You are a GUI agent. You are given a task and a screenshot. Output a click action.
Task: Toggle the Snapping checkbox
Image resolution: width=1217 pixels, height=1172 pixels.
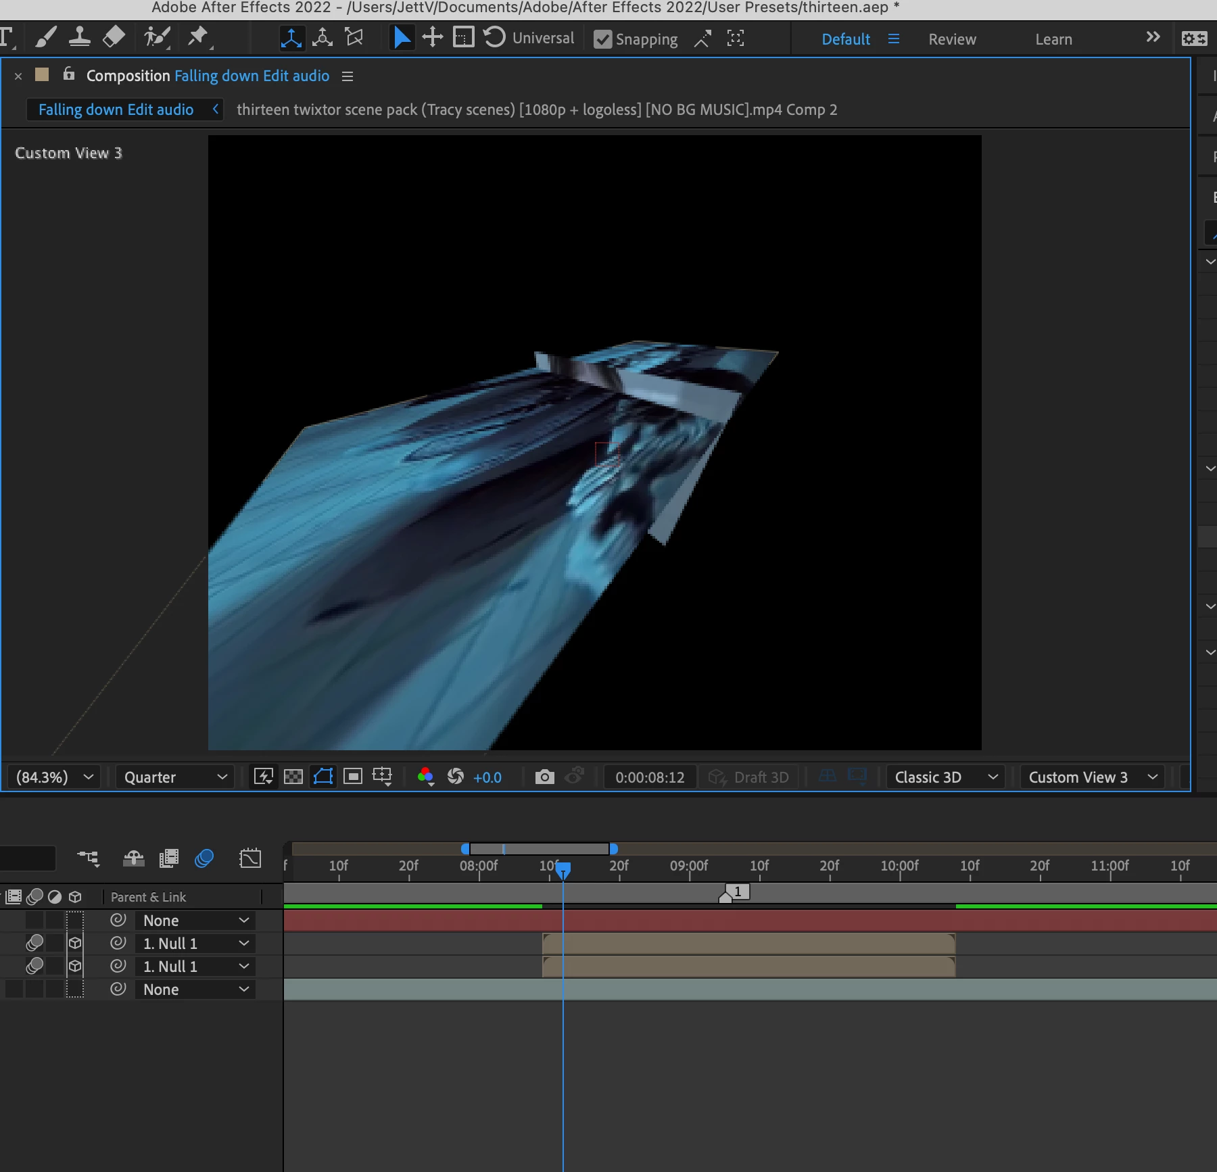602,39
